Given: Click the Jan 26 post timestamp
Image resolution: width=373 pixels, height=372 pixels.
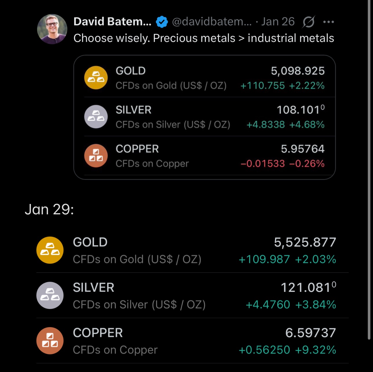Looking at the screenshot, I should (278, 22).
